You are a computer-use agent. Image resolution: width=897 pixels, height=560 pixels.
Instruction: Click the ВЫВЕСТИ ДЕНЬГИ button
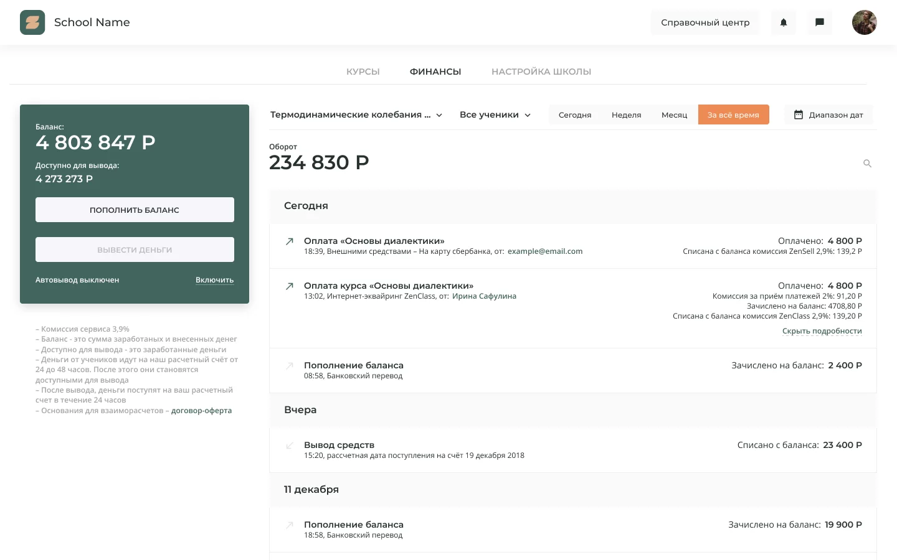coord(135,250)
